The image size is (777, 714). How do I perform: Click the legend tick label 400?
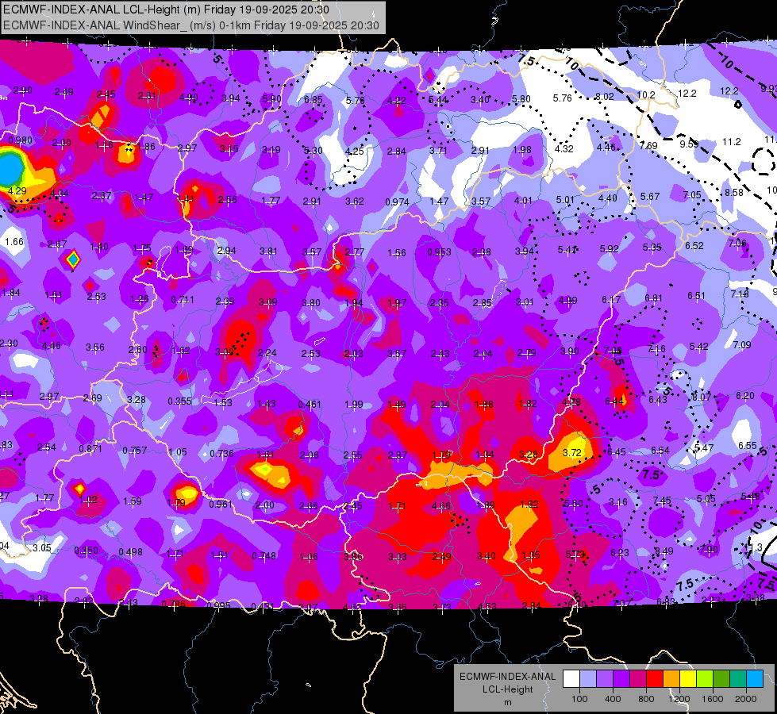tap(613, 699)
